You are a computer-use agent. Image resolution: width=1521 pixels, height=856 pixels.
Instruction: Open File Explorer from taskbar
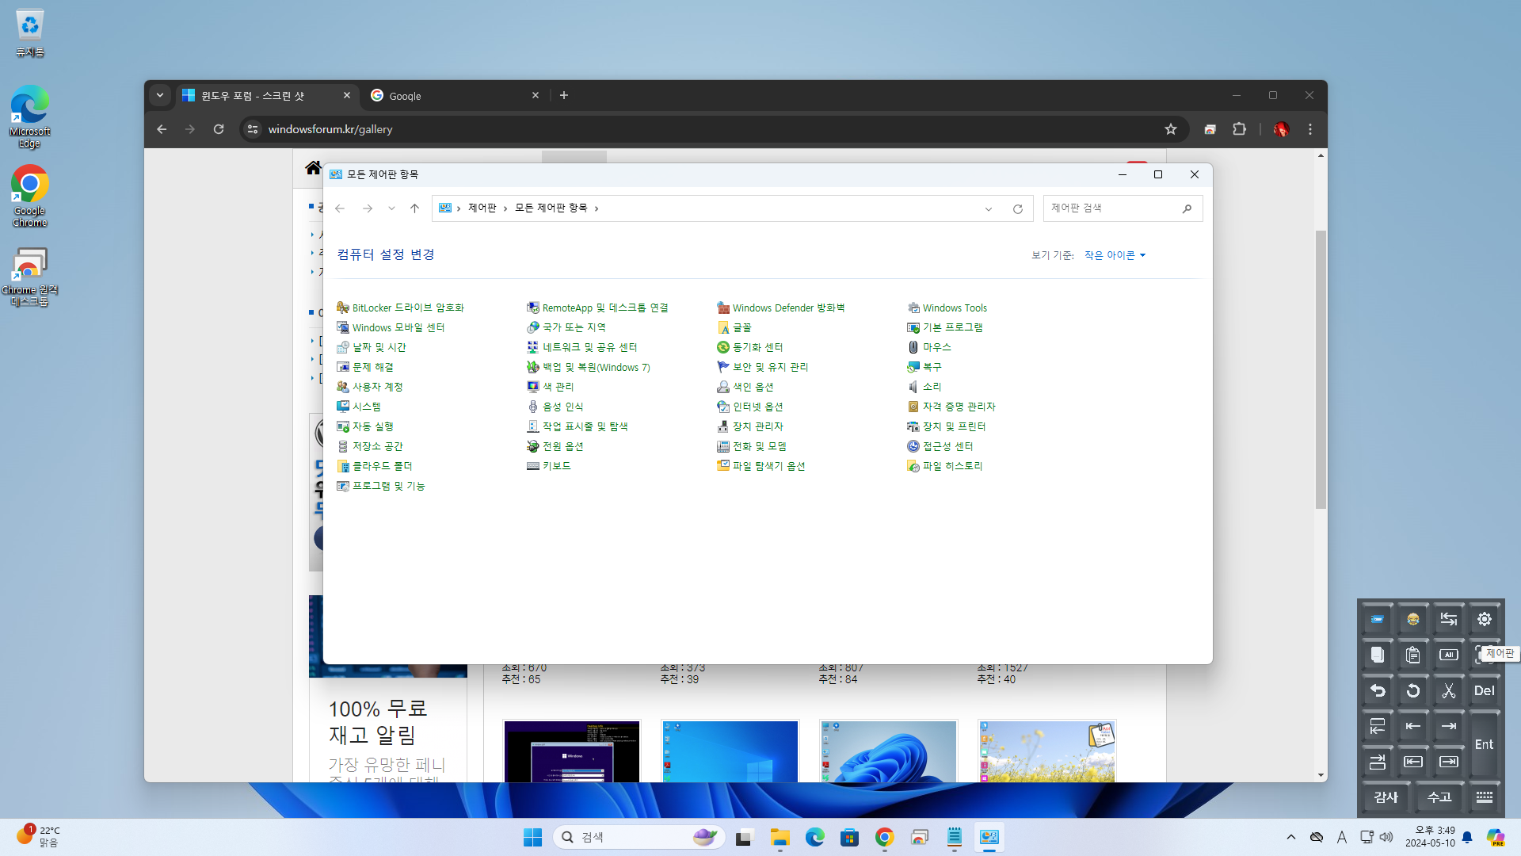coord(780,837)
